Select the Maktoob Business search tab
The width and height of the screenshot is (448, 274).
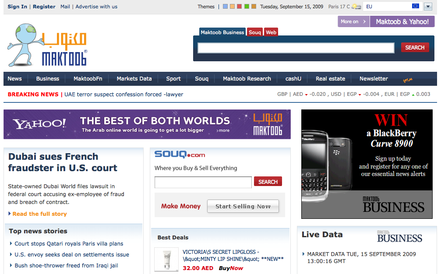coord(222,32)
